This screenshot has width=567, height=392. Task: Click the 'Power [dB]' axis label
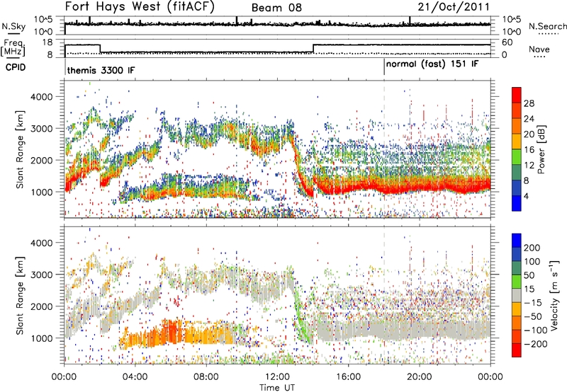click(541, 149)
